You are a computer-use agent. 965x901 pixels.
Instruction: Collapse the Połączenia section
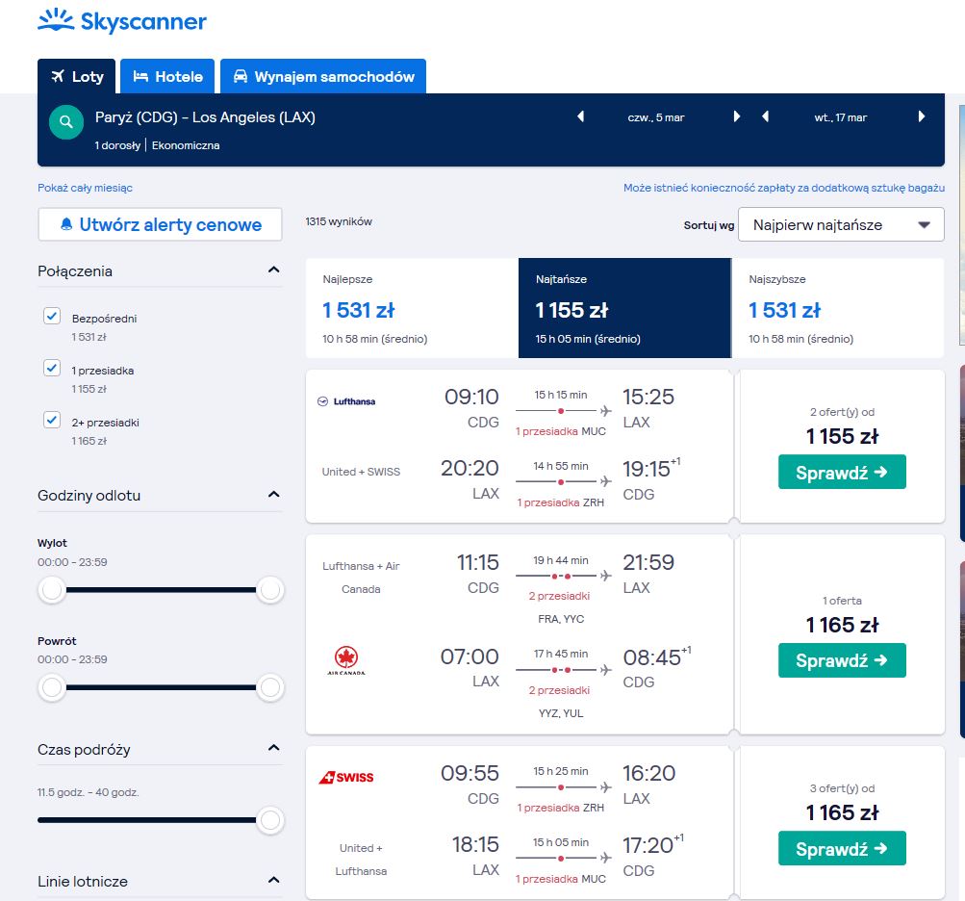[x=274, y=270]
